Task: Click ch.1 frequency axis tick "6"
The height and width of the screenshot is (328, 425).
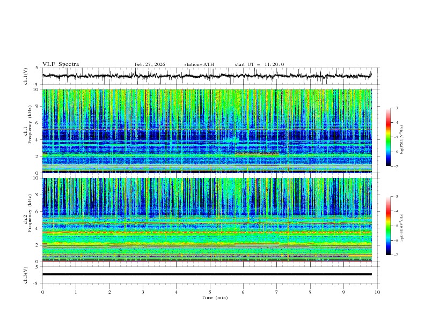Action: pyautogui.click(x=38, y=123)
